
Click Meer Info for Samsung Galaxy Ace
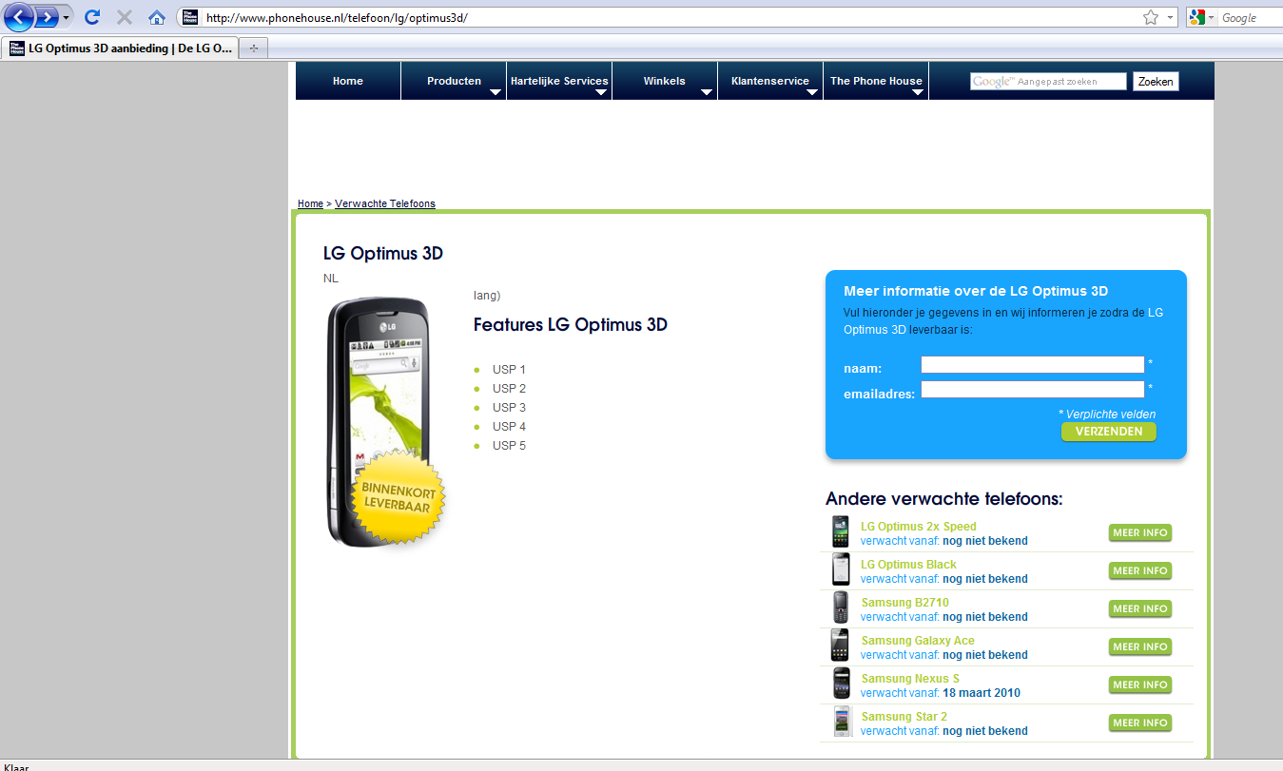point(1140,646)
